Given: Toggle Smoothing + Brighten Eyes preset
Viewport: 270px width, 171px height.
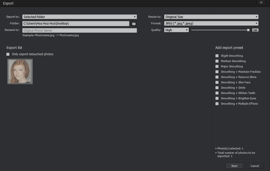Looking at the screenshot, I should pyautogui.click(x=217, y=98).
